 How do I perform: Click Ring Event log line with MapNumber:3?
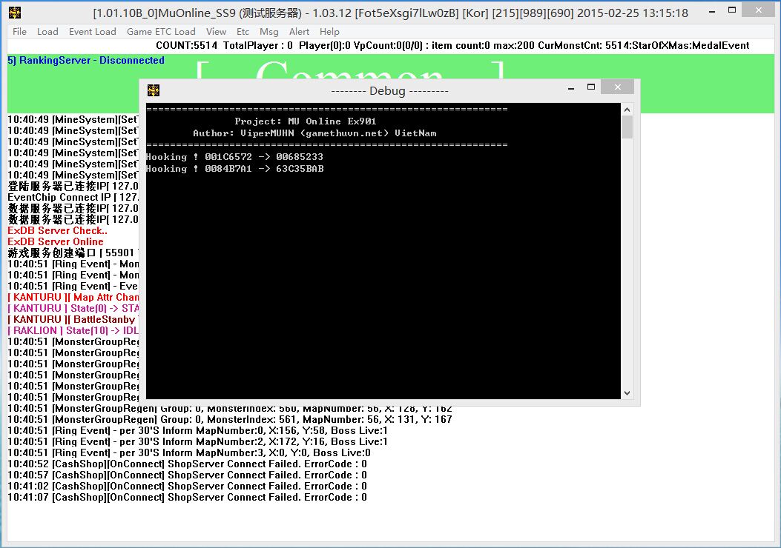pyautogui.click(x=189, y=453)
